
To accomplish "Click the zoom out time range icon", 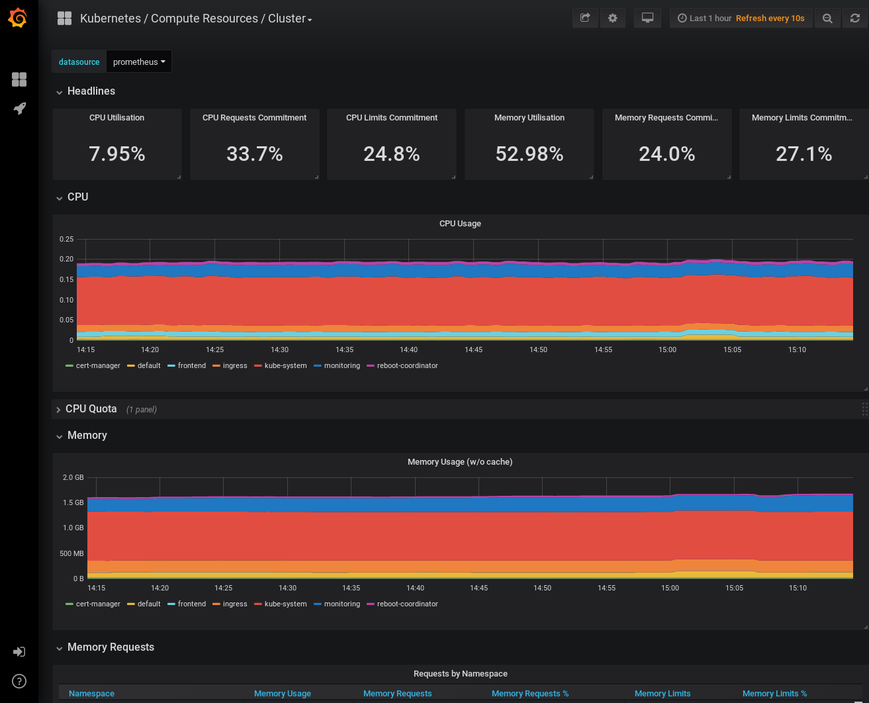I will click(x=827, y=19).
